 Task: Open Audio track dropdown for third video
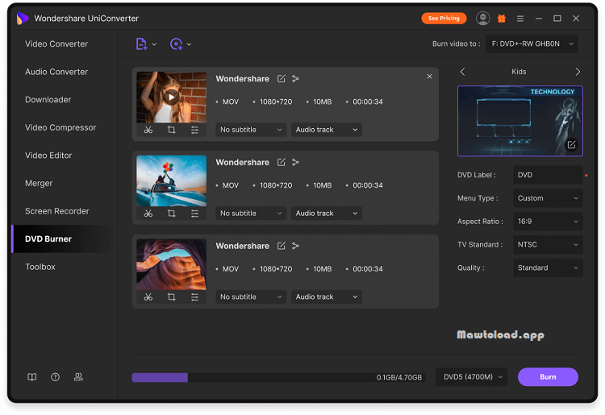pyautogui.click(x=327, y=297)
